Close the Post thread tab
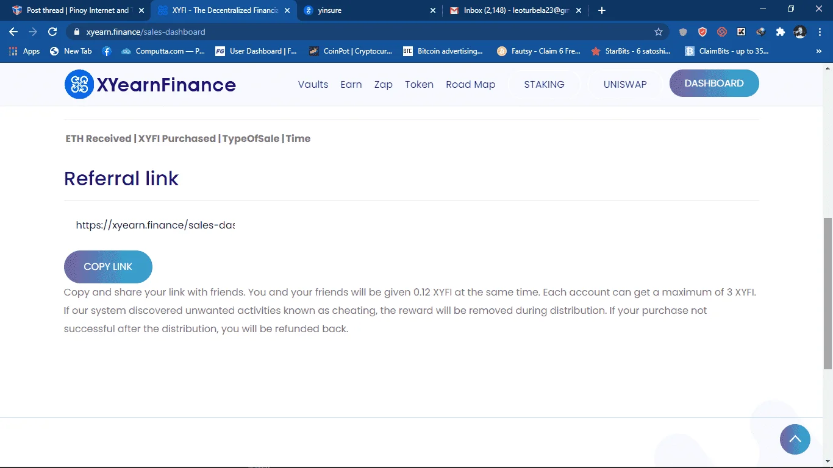Image resolution: width=833 pixels, height=468 pixels. [x=141, y=10]
